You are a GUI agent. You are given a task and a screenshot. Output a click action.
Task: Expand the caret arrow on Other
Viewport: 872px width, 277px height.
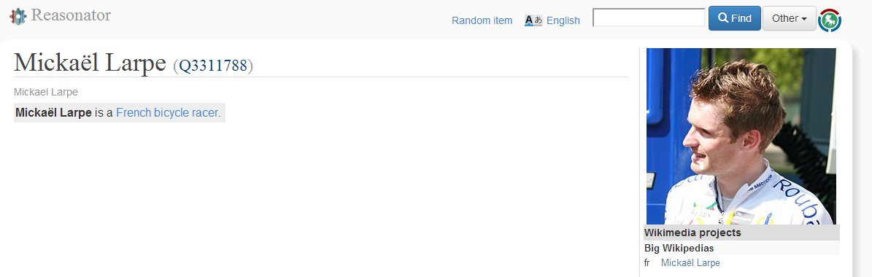(x=804, y=19)
